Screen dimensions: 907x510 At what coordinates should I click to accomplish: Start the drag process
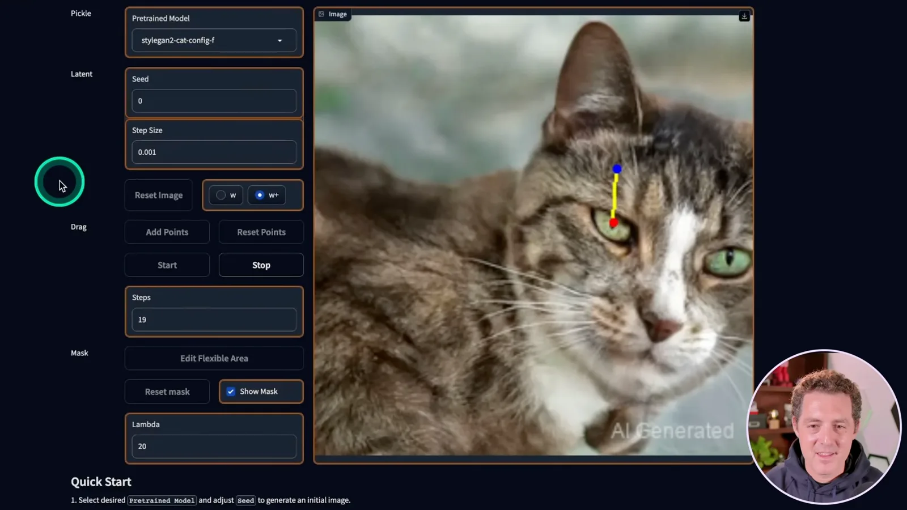click(167, 265)
